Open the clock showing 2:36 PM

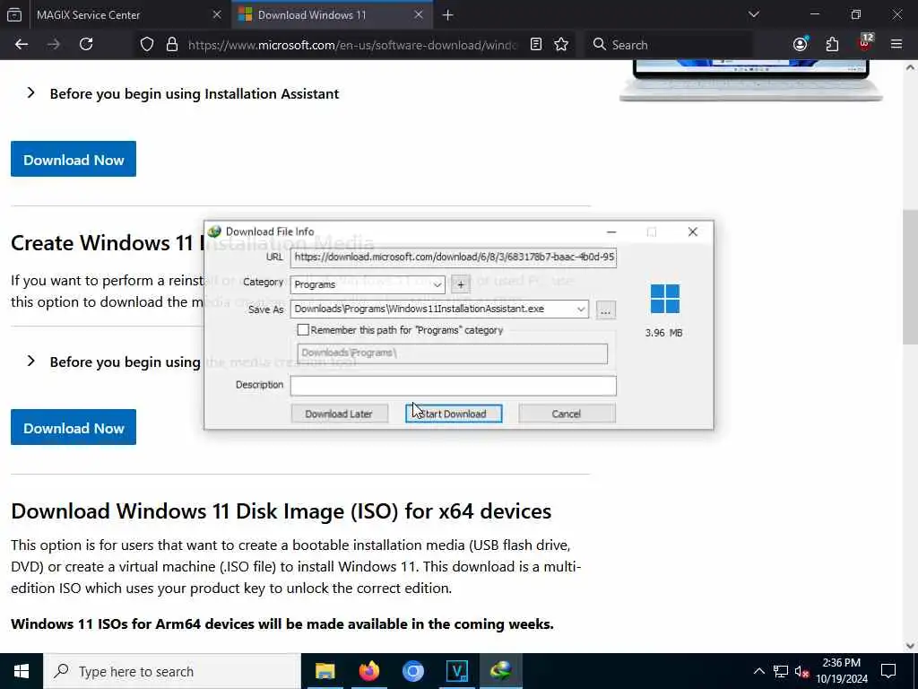coord(842,671)
